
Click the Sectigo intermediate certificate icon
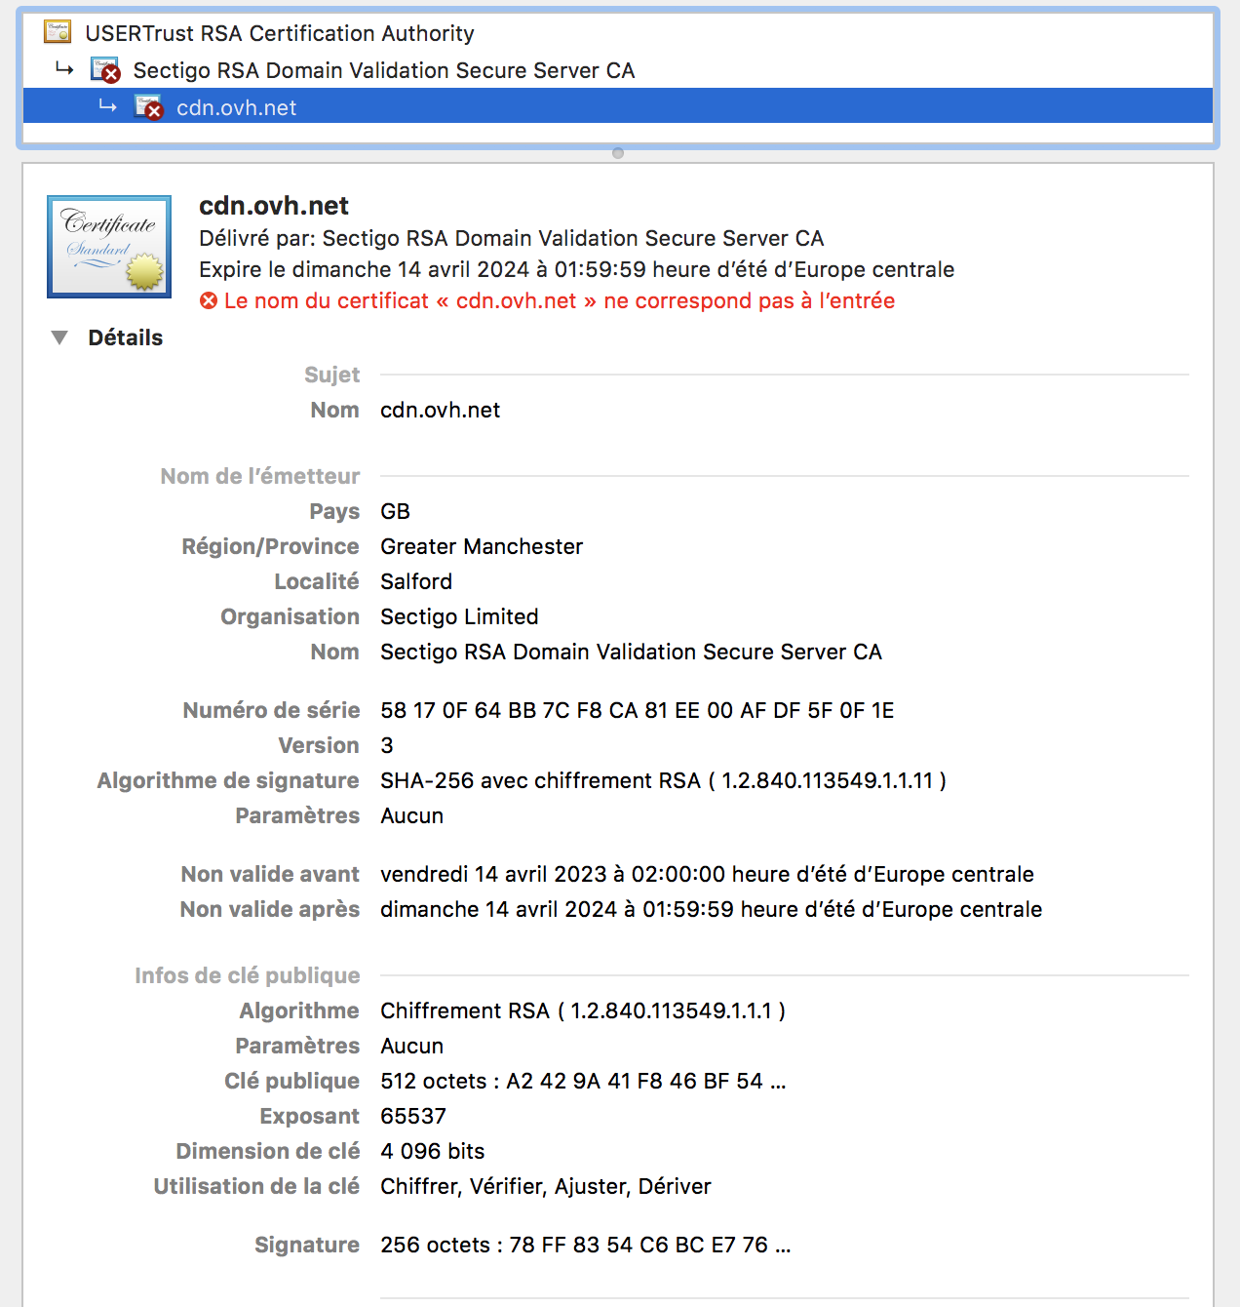[x=105, y=70]
